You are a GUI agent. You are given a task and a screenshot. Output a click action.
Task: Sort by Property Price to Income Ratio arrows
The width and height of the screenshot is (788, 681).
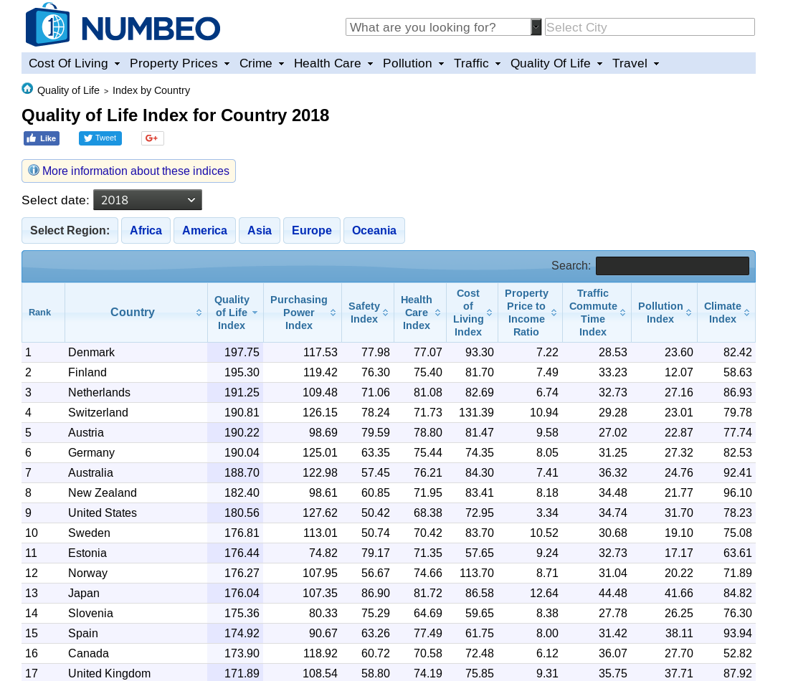point(554,313)
